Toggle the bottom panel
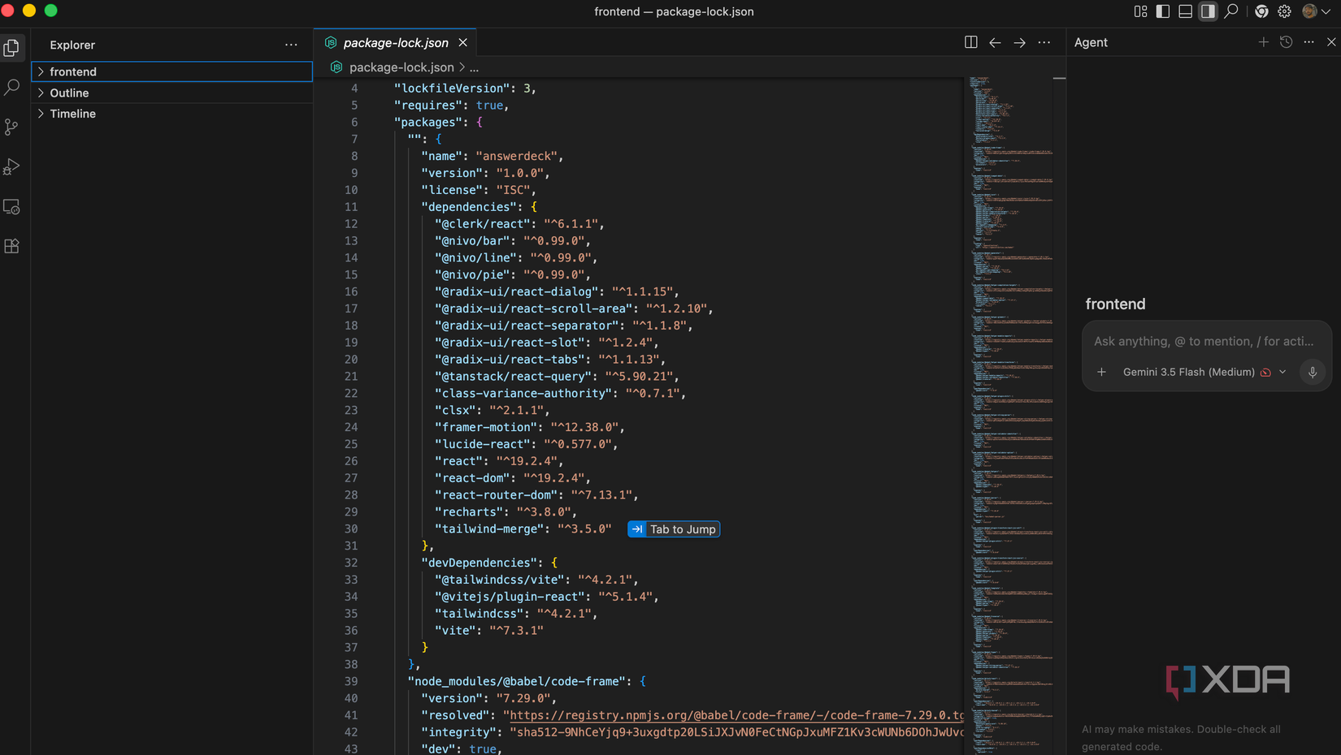1341x755 pixels. tap(1186, 11)
